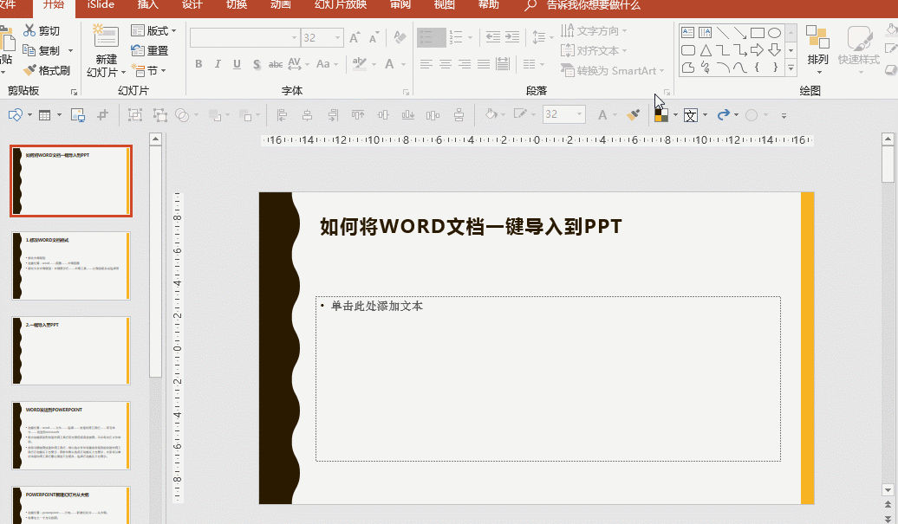This screenshot has width=898, height=524.
Task: Open the Slide Show (幻灯片放映) tab
Action: tap(340, 5)
